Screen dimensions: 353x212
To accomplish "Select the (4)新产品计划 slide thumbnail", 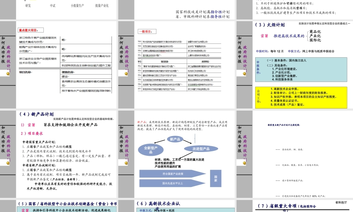I will click(x=59, y=154).
